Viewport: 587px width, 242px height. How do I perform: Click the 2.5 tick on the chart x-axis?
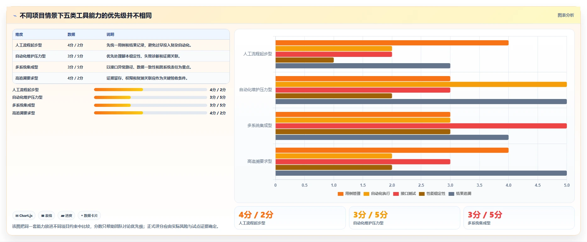coord(421,185)
